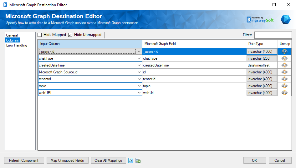Viewport: 296px width, 168px height.
Task: Click the Unmap column header
Action: pyautogui.click(x=285, y=44)
